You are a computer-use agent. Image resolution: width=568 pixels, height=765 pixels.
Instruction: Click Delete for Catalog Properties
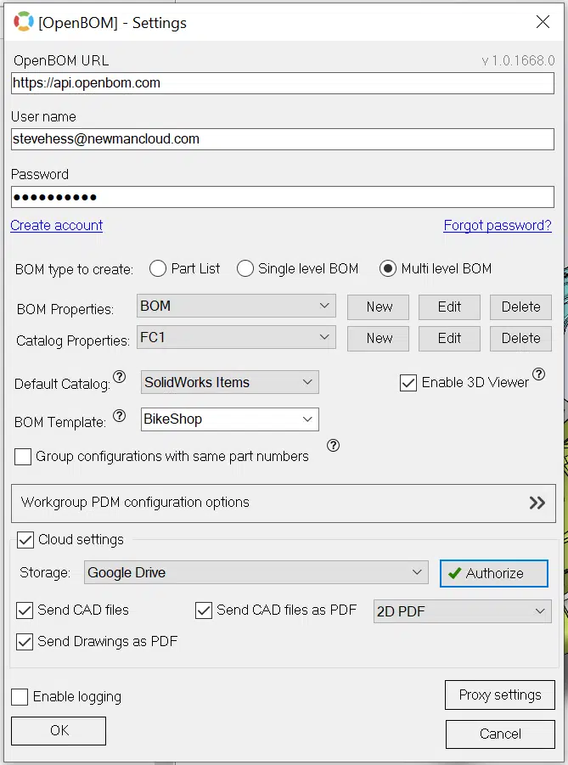(x=520, y=338)
